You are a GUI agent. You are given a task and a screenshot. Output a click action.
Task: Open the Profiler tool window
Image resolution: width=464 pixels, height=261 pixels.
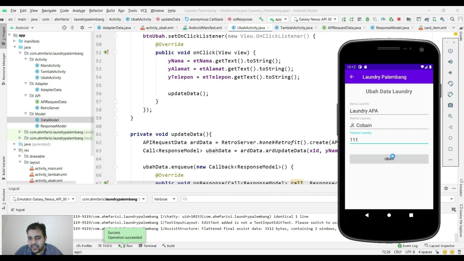84,246
